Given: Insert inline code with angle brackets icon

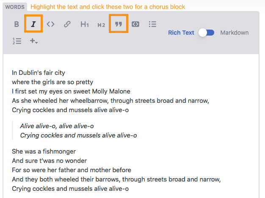Looking at the screenshot, I should tap(50, 24).
